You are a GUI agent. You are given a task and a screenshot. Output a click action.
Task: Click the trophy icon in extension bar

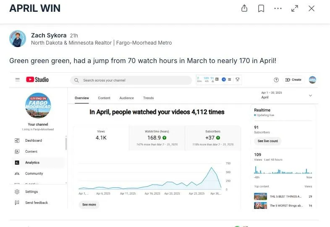(x=237, y=79)
